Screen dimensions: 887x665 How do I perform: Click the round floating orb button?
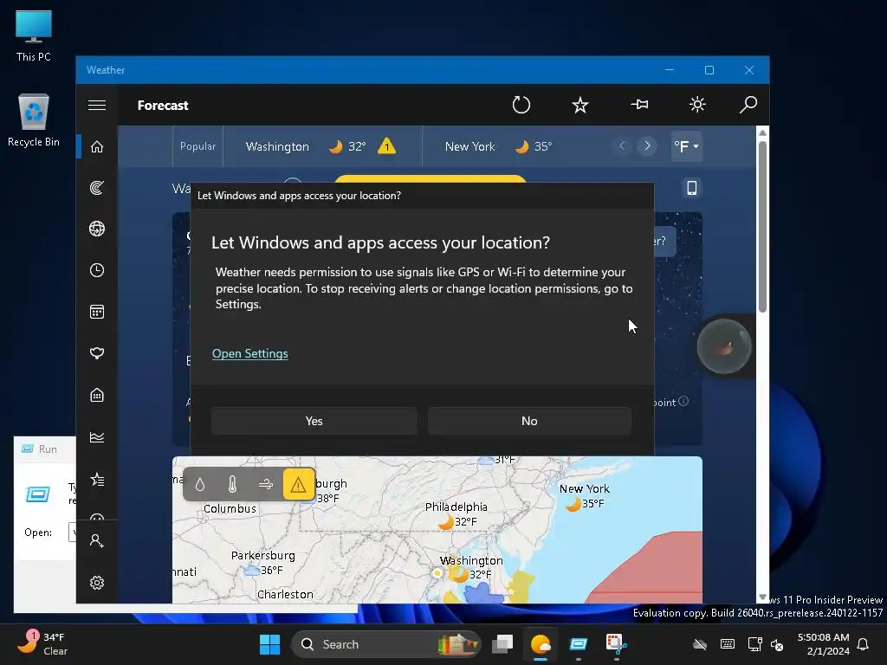click(x=723, y=346)
